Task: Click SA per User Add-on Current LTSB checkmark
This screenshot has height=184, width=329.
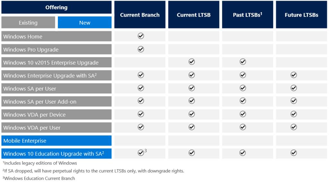Action: pyautogui.click(x=192, y=101)
